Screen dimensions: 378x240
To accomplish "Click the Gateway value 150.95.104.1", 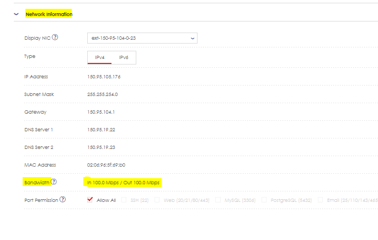I will tap(101, 112).
